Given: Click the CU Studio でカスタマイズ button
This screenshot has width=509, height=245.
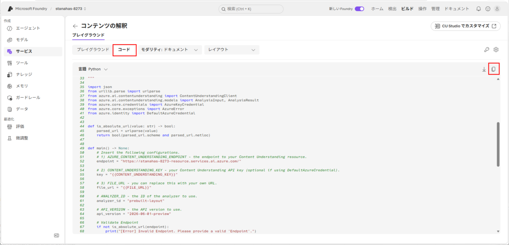Looking at the screenshot, I should point(466,26).
